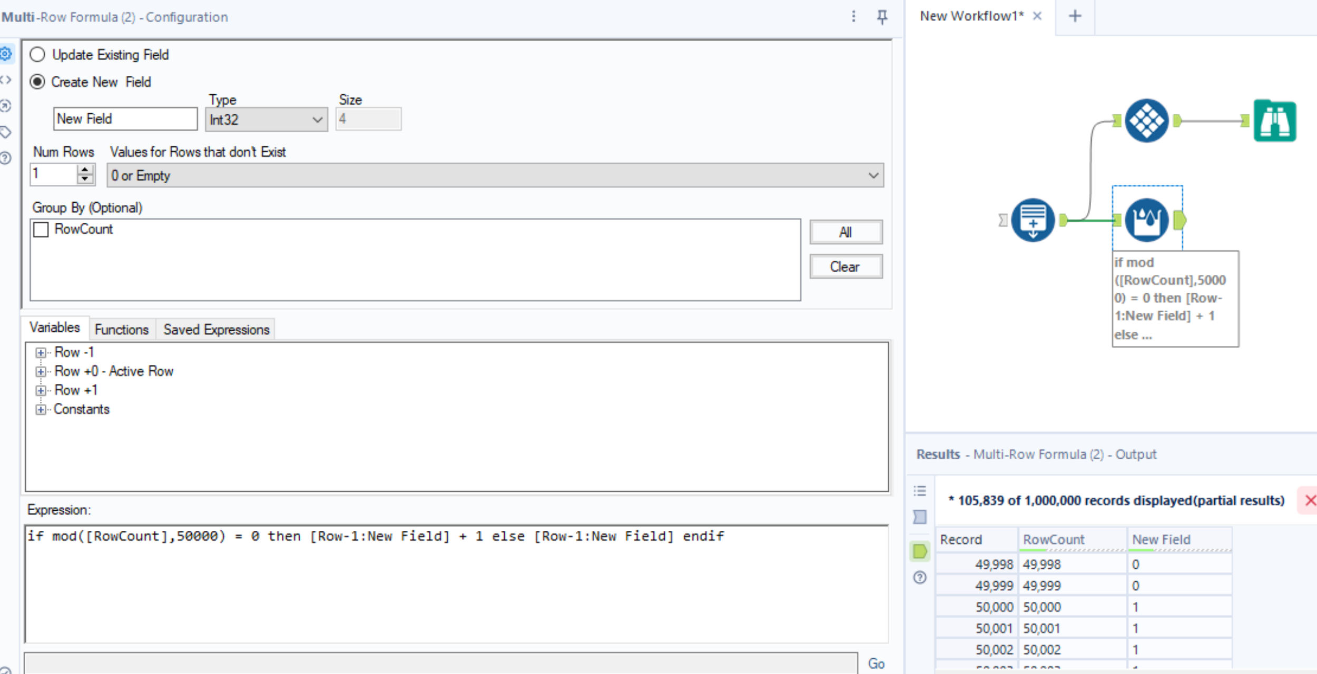Select the Generate Rows tool on canvas

(x=1033, y=220)
